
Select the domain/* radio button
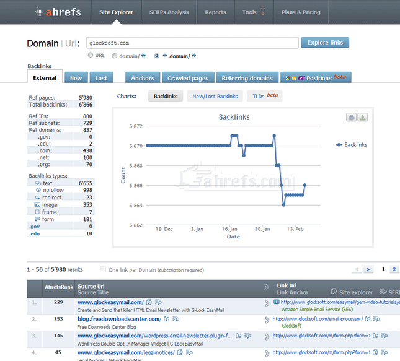pos(115,56)
